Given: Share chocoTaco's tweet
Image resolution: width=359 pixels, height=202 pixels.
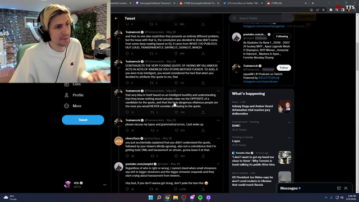Looking at the screenshot, I should 203,156.
